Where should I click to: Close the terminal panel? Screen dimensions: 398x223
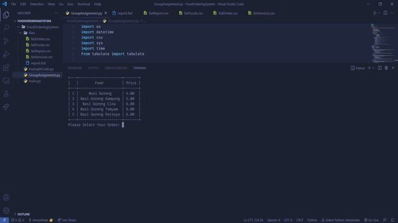click(x=393, y=68)
